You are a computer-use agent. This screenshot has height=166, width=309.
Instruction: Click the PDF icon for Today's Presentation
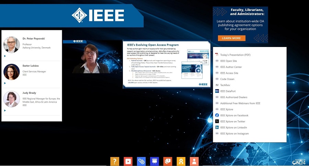[217, 55]
